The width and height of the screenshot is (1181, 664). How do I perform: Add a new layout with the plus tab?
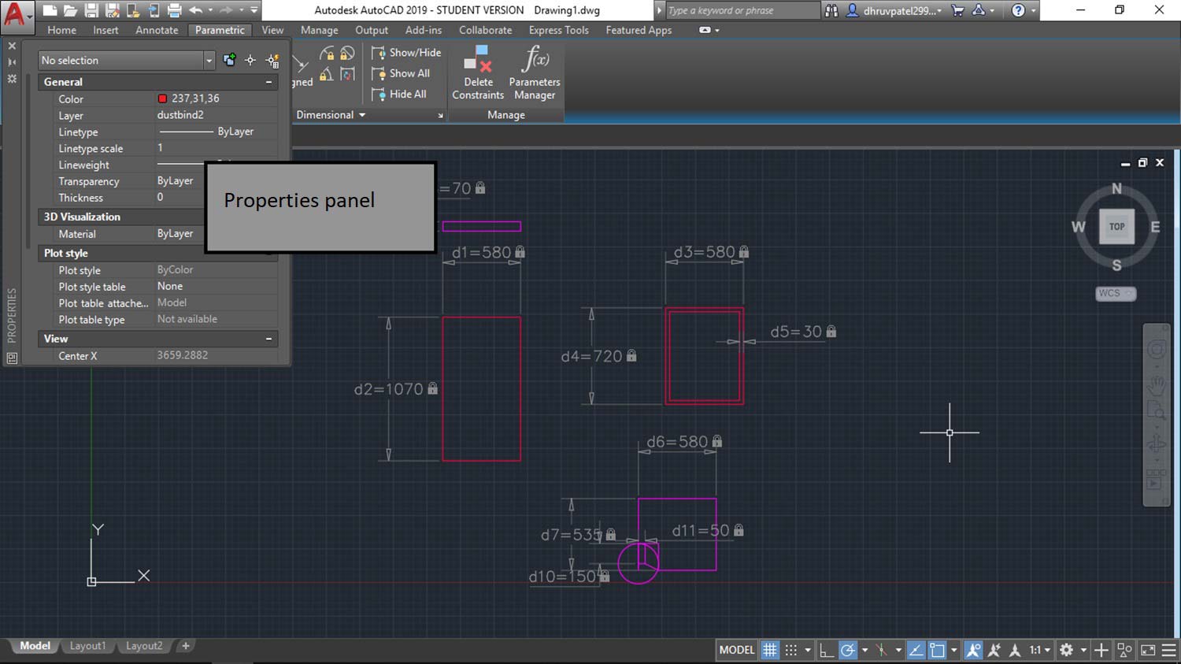(x=186, y=646)
